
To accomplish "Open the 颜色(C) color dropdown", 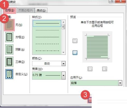I will (63, 64).
